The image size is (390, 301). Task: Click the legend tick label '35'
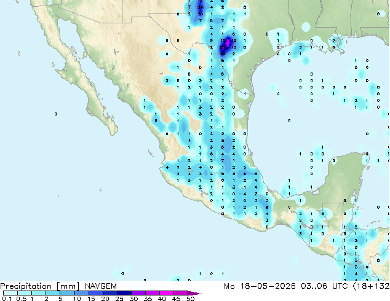[x=148, y=299]
